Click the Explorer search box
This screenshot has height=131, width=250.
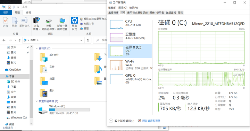tap(100, 40)
